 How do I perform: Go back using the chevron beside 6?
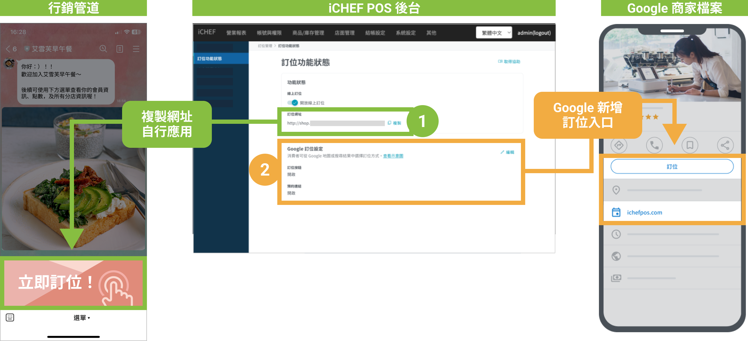(8, 49)
